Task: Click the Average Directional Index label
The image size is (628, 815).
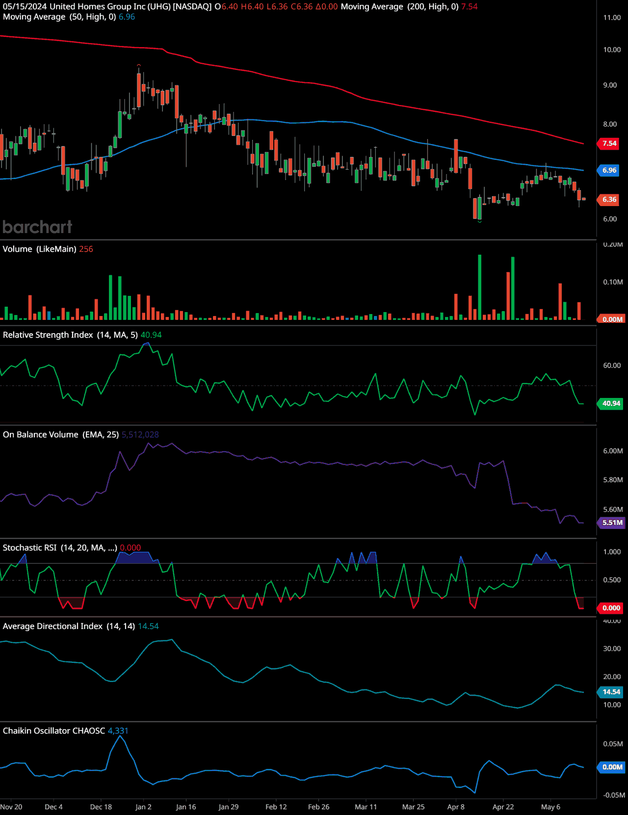Action: tap(69, 627)
